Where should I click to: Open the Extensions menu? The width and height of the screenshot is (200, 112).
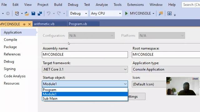[x=135, y=5]
